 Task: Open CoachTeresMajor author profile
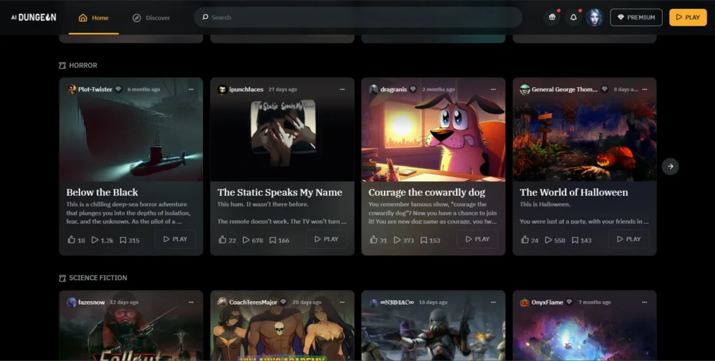(253, 302)
